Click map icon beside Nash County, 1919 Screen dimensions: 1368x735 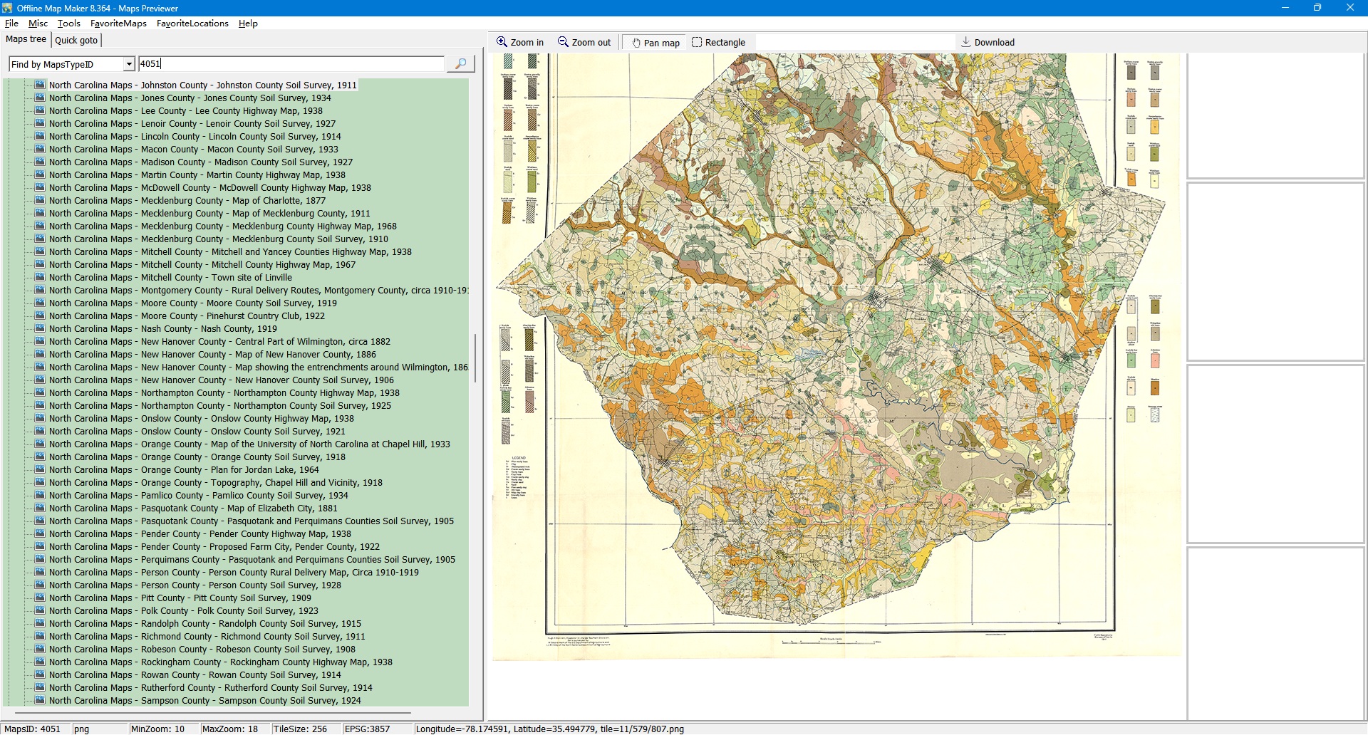point(41,328)
